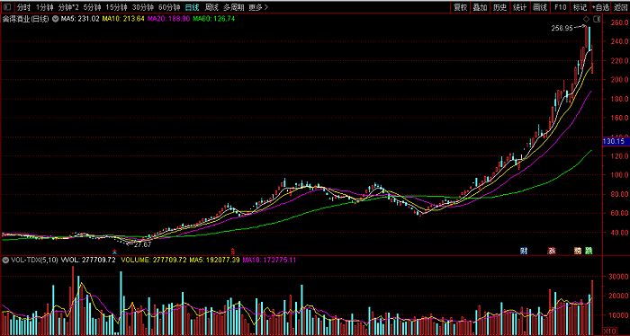Open the 多周期 multi-period view
Screen dimensions: 630x336
coord(233,7)
